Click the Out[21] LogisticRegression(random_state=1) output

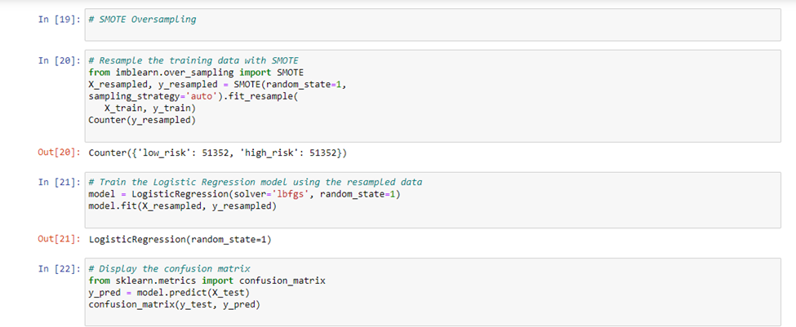click(180, 239)
